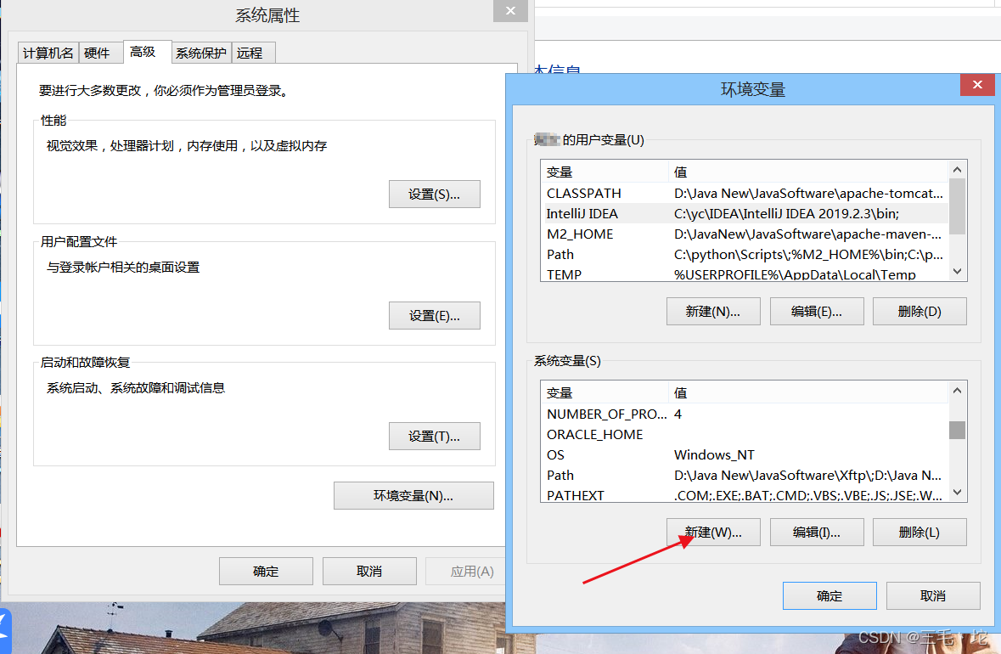Image resolution: width=1001 pixels, height=654 pixels.
Task: Click 设置(S) under 性能 section
Action: tap(434, 194)
